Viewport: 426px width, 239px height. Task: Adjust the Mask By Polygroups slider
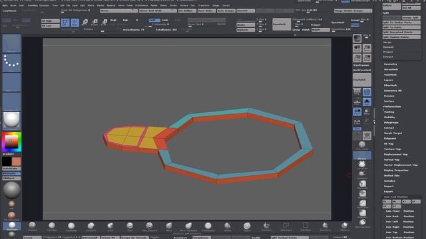(75, 11)
